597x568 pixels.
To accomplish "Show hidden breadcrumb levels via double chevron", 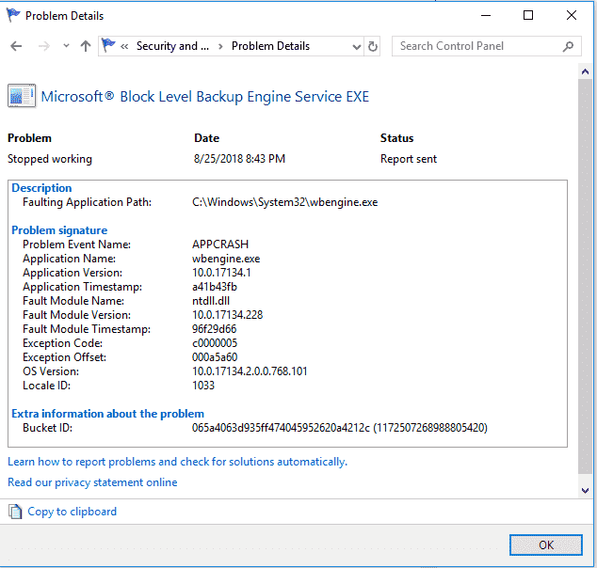I will pos(125,46).
